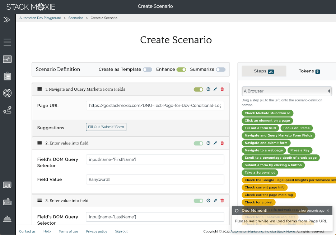The width and height of the screenshot is (336, 235).
Task: Click clock icon on step 3
Action: point(208,201)
